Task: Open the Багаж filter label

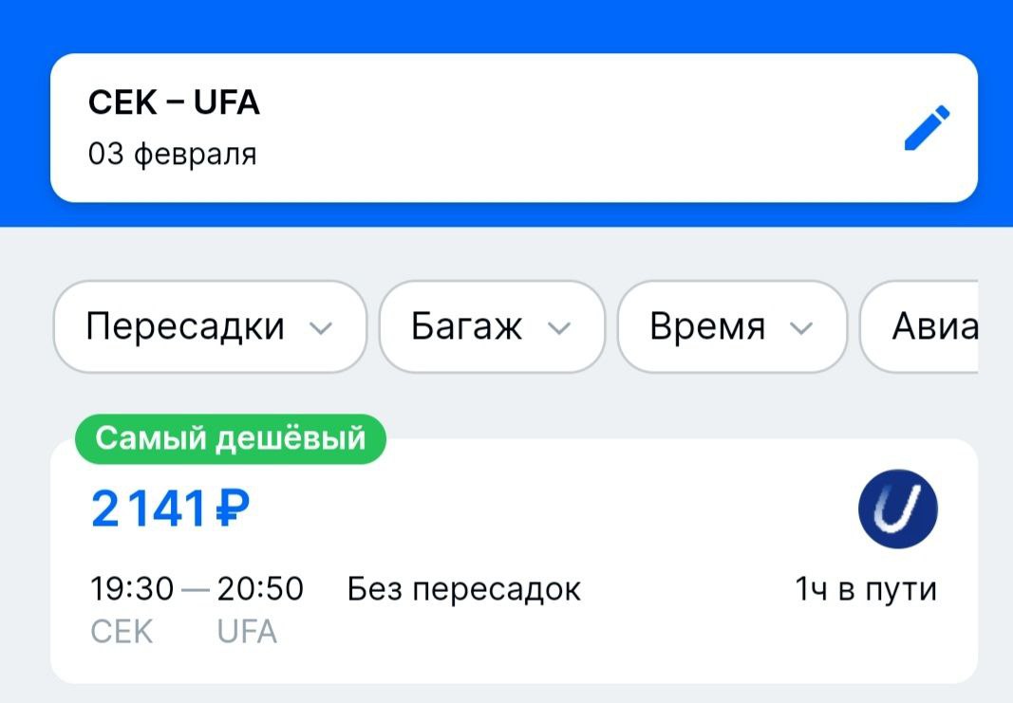Action: coord(466,327)
